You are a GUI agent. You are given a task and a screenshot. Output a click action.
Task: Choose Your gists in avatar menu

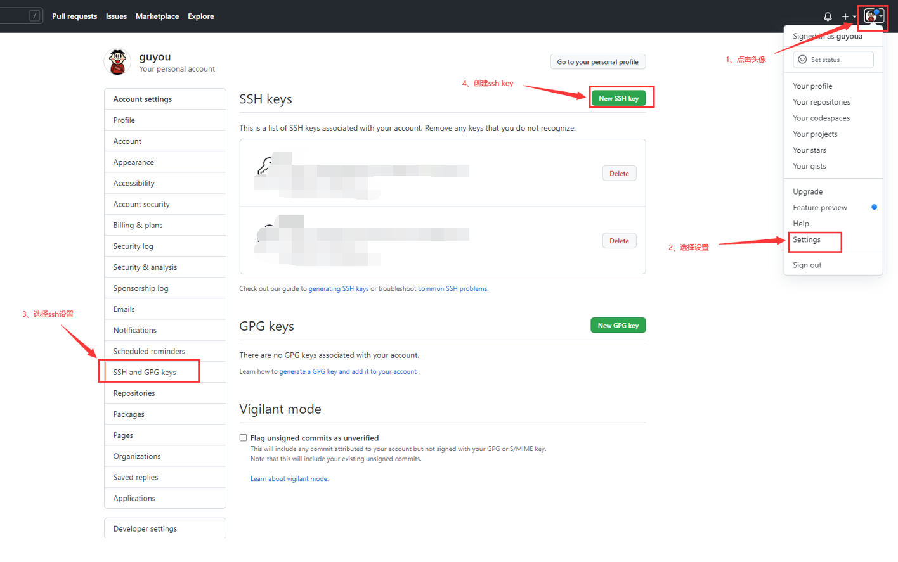(x=833, y=166)
